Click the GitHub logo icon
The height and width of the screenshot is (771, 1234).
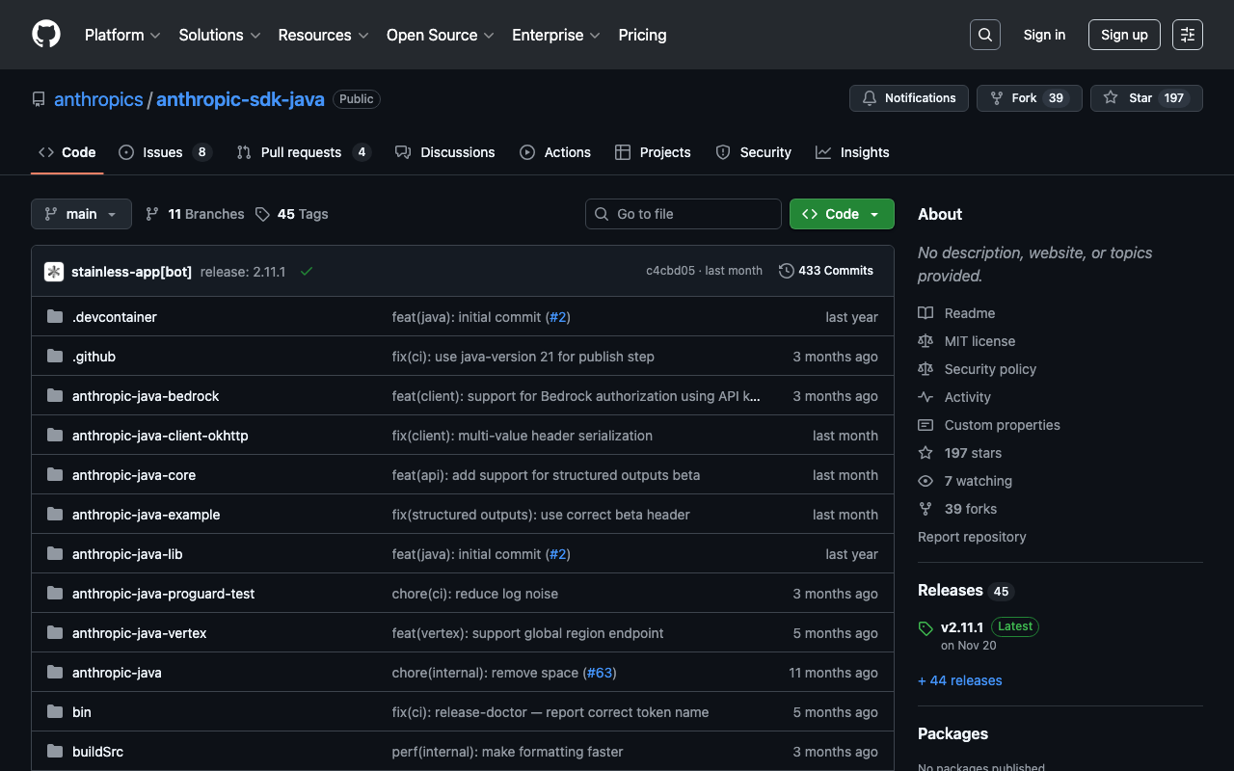46,35
